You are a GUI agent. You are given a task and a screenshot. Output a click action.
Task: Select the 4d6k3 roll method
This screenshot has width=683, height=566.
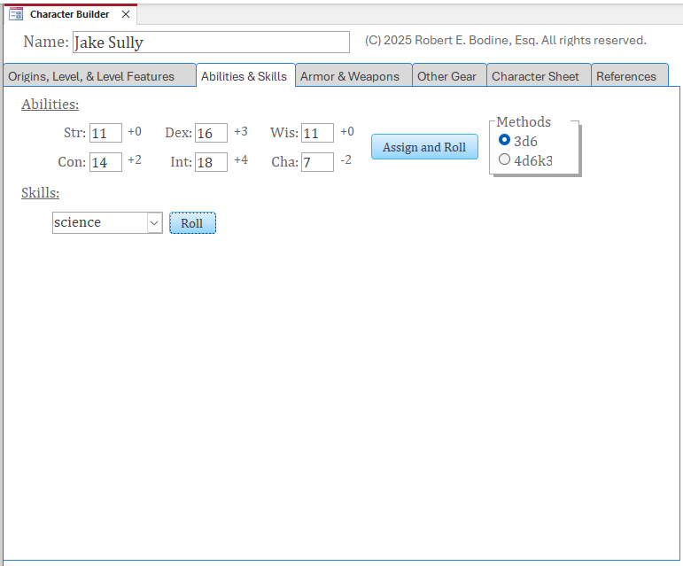(505, 160)
